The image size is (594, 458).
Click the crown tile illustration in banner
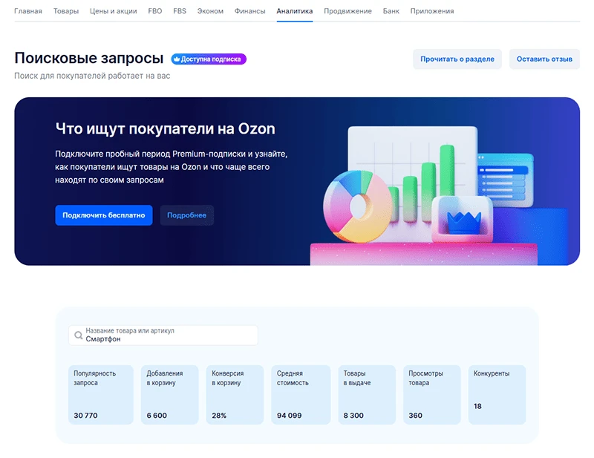click(462, 219)
